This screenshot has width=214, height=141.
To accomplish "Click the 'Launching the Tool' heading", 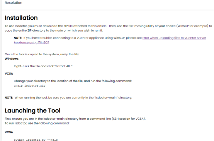I will tap(32, 110).
